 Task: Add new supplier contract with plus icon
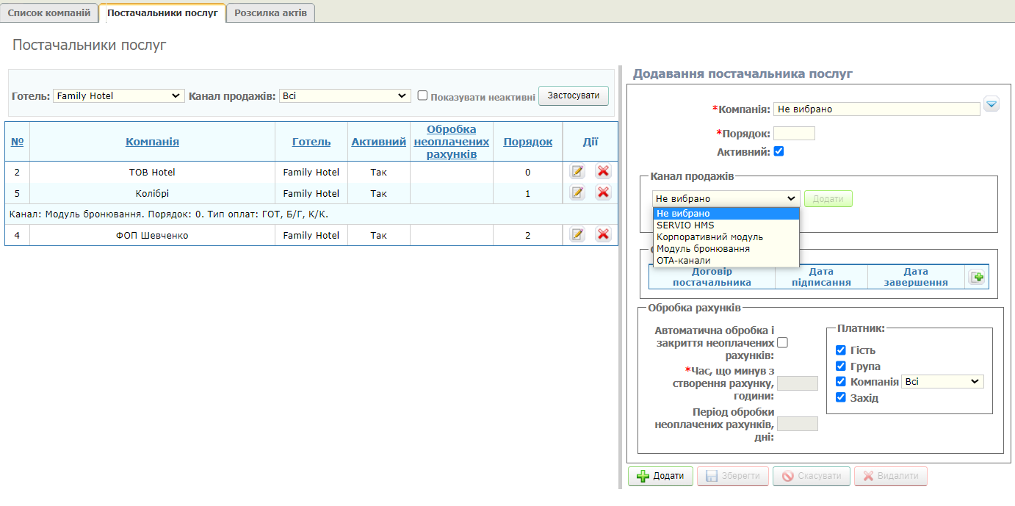click(x=977, y=278)
